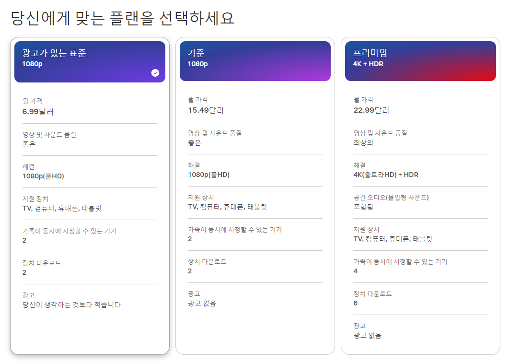The image size is (509, 363).
Task: Click 가족이 동시에 시청 label in ad-supported plan
Action: tap(69, 231)
